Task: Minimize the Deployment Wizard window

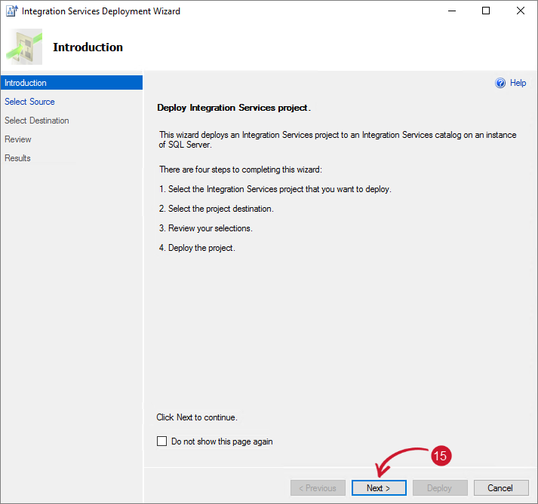Action: pos(452,11)
